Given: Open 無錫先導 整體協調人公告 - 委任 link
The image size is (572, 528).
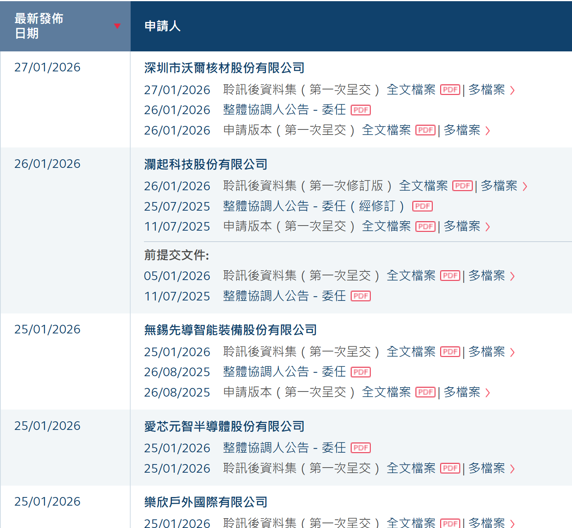Looking at the screenshot, I should tap(284, 371).
